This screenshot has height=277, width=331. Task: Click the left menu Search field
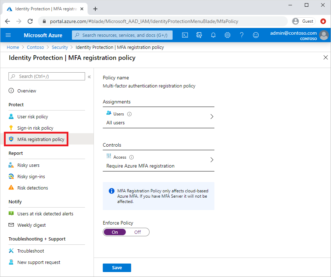click(x=47, y=77)
